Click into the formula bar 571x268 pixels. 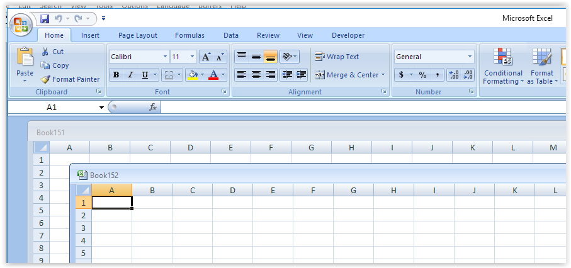[x=363, y=107]
